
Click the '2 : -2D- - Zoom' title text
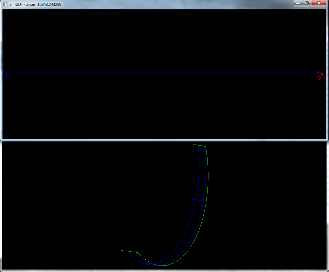(x=36, y=5)
